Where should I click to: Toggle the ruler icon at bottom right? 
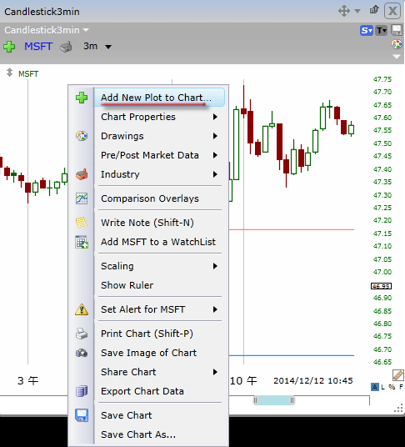[397, 375]
